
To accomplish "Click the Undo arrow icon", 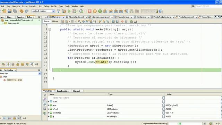I will (22, 11).
